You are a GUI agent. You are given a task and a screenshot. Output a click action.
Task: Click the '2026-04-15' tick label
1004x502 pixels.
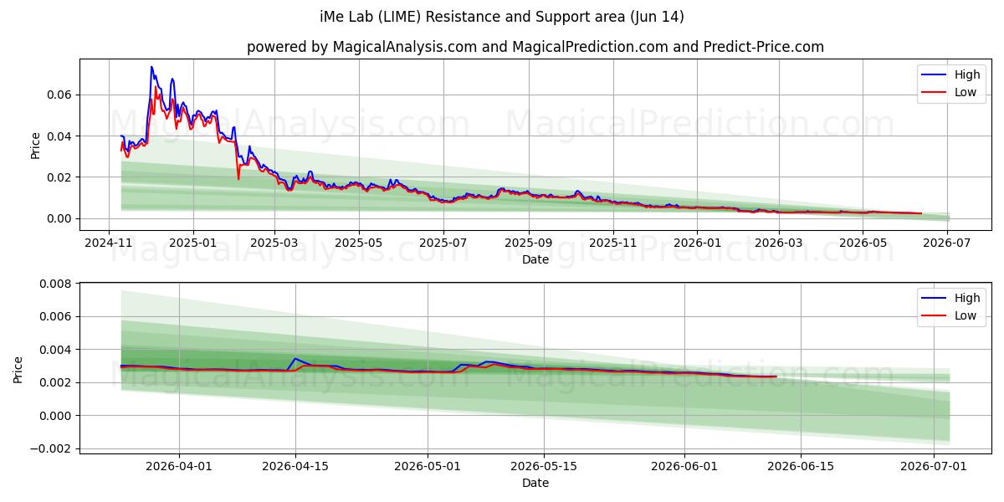tap(295, 466)
